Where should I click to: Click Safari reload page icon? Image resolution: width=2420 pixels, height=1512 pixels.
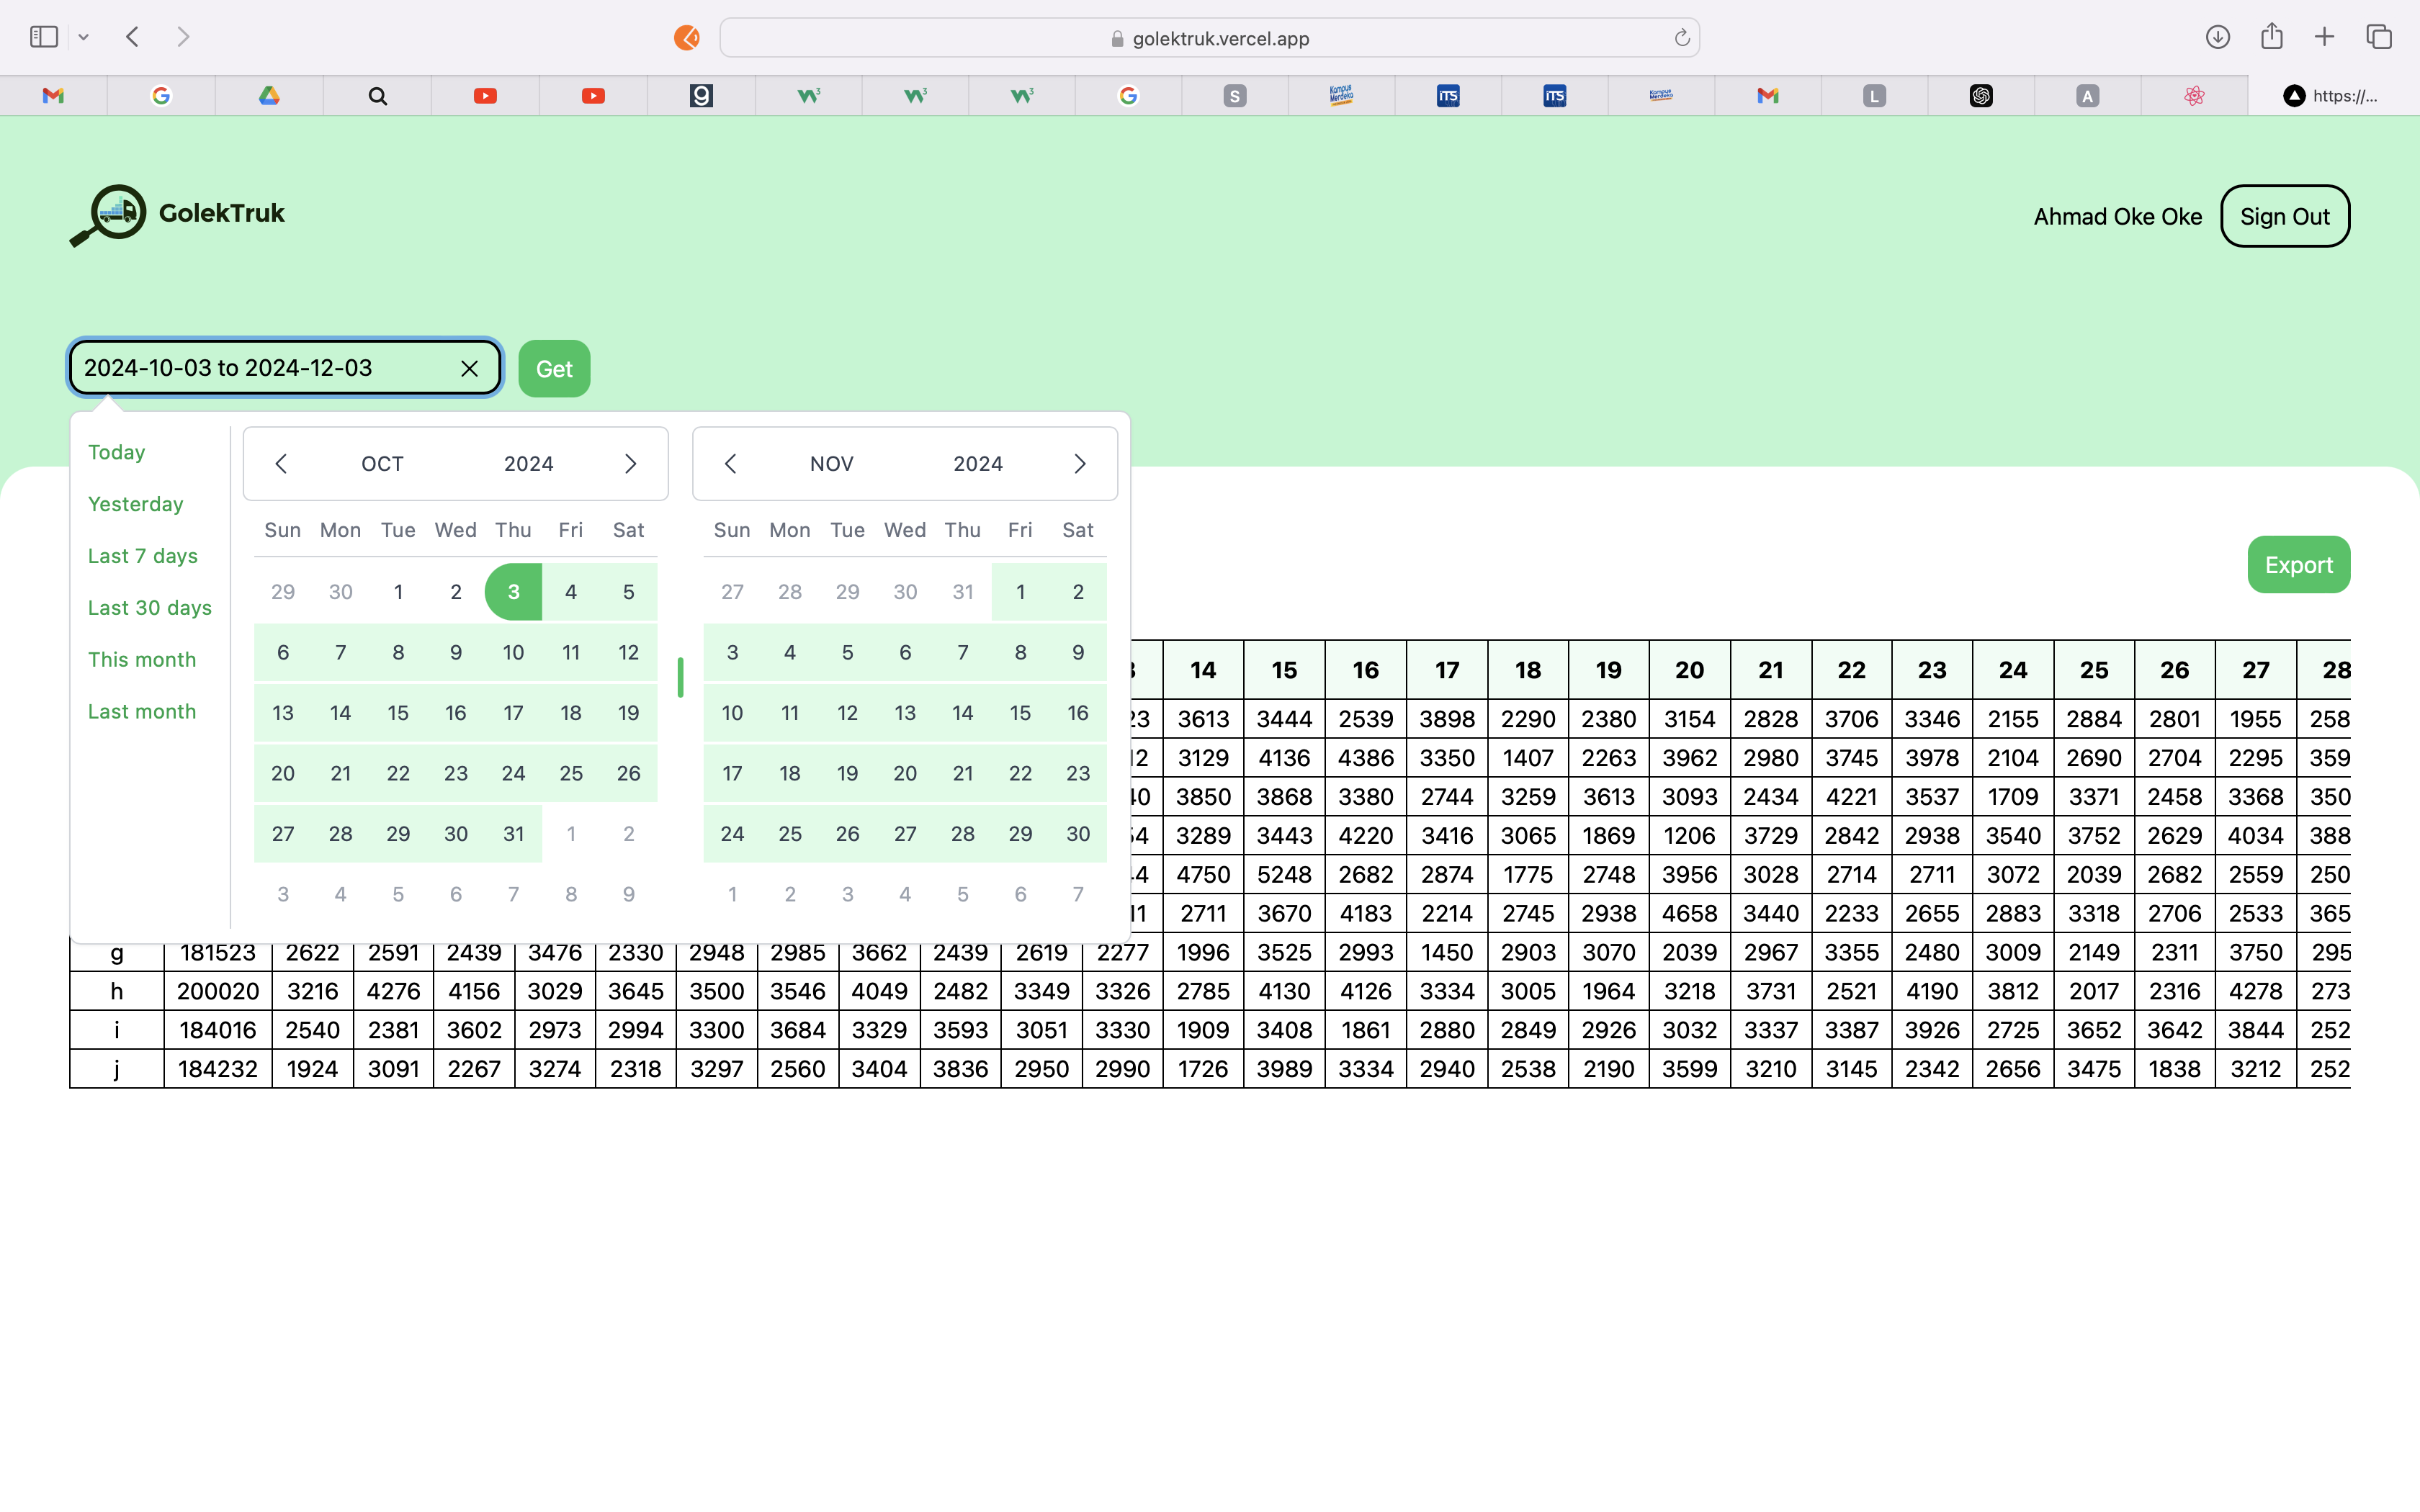tap(1682, 38)
